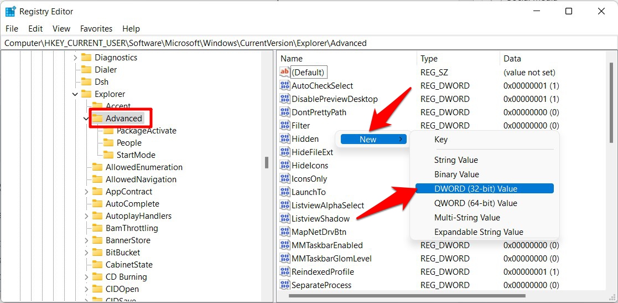Click the AutoCheckSelect DWORD value icon
618x303 pixels.
285,86
